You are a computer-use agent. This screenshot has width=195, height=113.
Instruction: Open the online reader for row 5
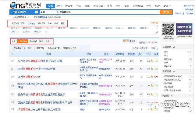[156, 94]
